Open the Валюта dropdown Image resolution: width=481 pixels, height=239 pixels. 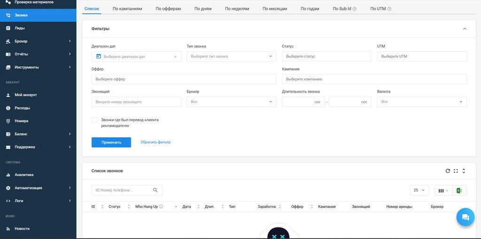[x=422, y=101]
